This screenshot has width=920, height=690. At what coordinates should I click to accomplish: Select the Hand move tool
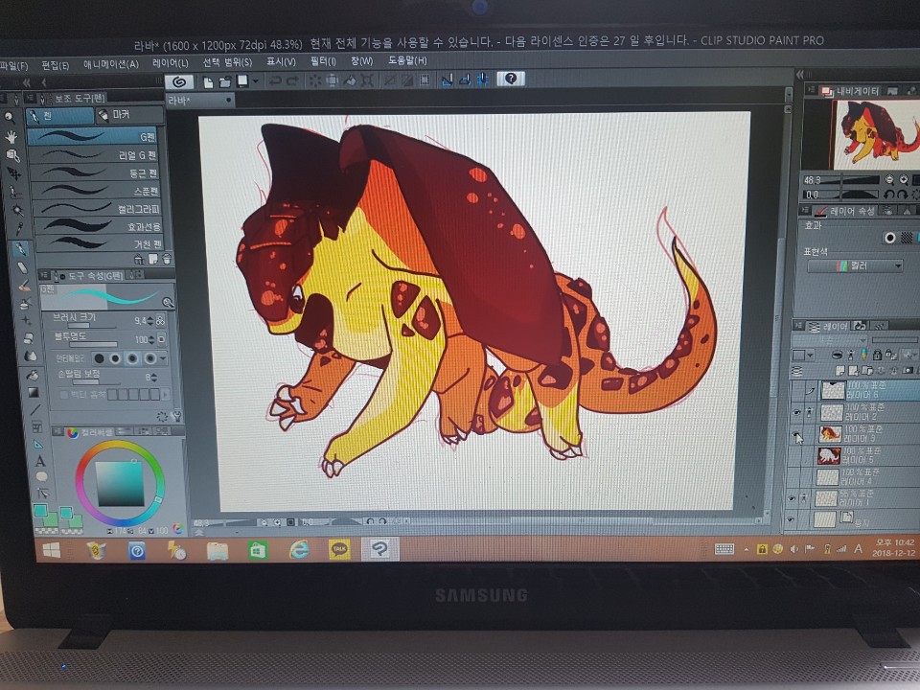pos(12,136)
